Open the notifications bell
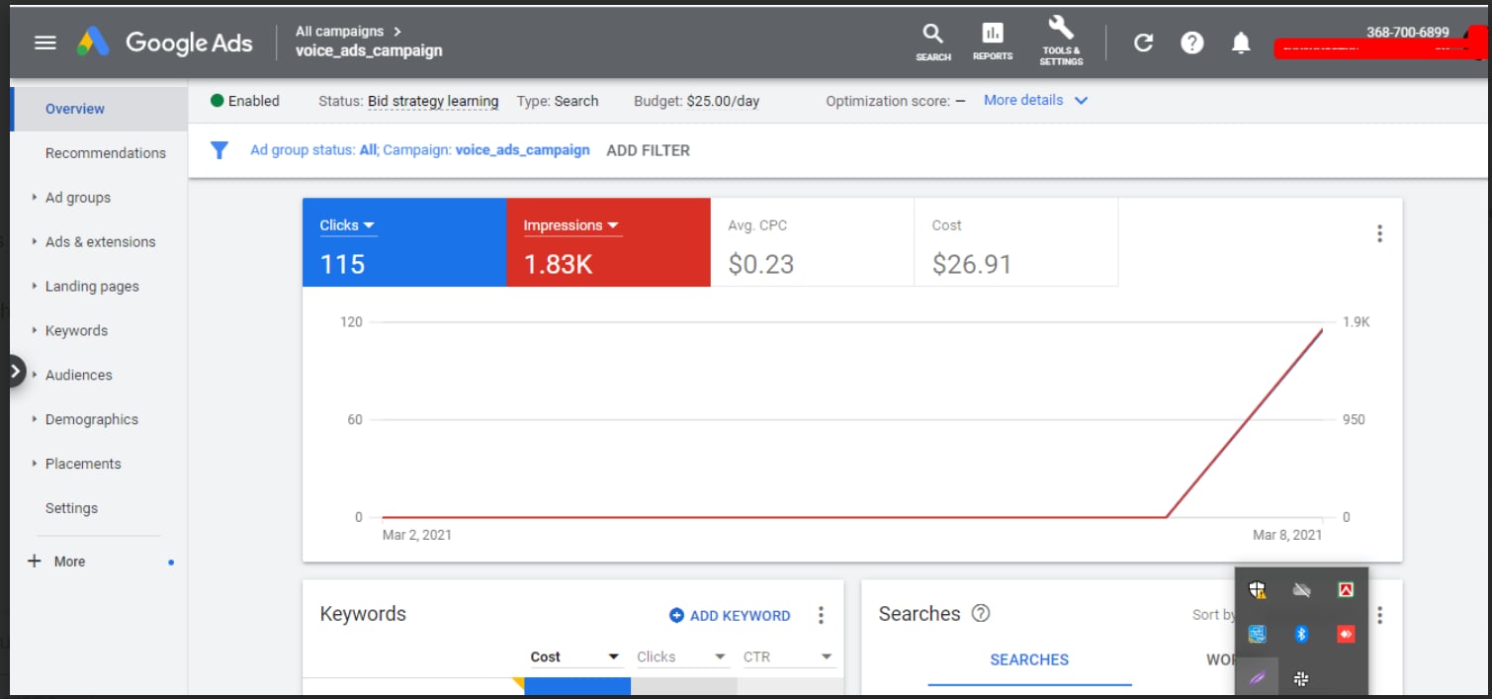 point(1241,43)
